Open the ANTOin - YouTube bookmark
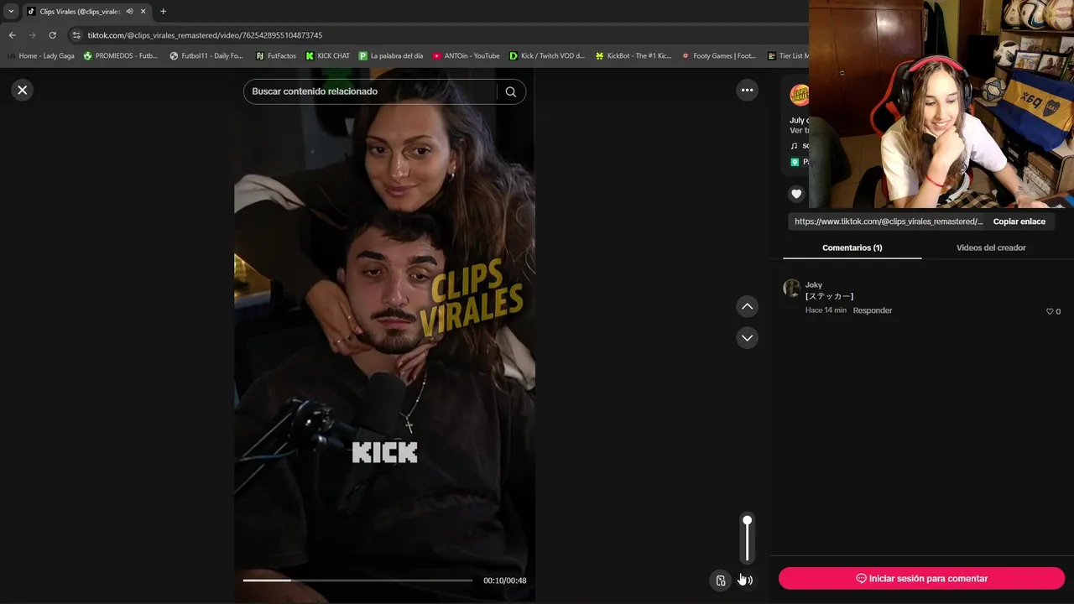This screenshot has width=1074, height=604. coord(467,56)
